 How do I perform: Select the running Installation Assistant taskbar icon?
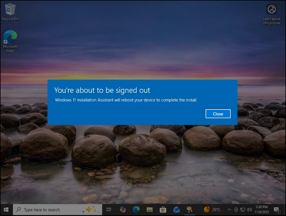190,210
